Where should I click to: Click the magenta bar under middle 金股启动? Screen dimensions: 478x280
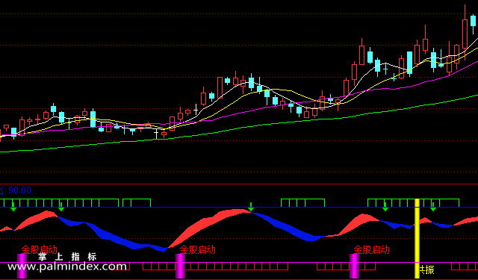180,266
